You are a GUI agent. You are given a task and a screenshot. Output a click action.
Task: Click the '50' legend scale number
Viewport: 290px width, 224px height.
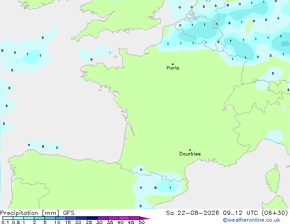click(141, 222)
